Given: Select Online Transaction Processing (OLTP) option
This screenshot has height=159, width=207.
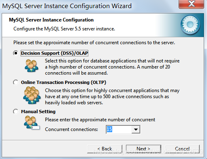Looking at the screenshot, I should pos(16,82).
